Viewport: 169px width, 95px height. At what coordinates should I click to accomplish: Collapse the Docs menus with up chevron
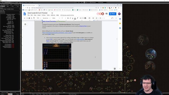116,18
